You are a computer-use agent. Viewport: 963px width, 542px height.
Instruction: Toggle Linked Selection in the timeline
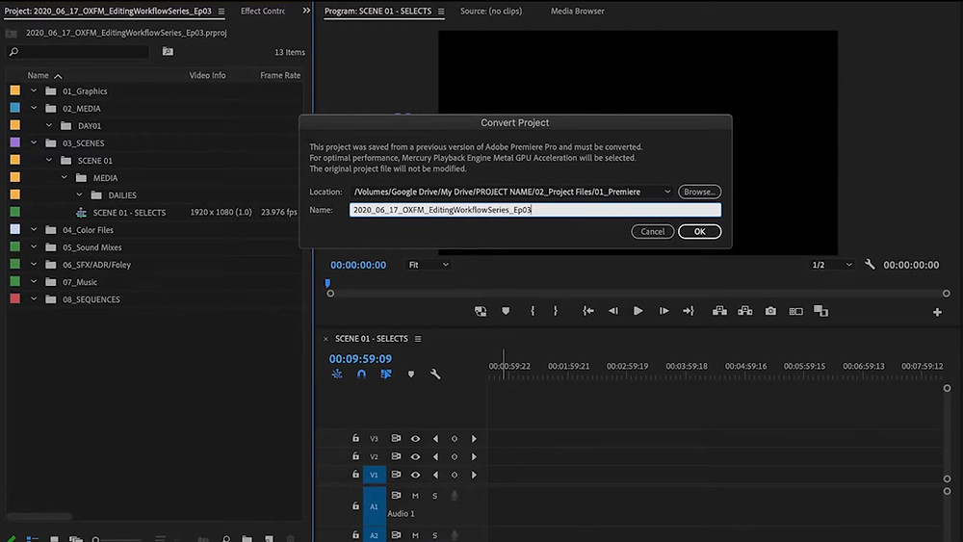click(x=386, y=374)
